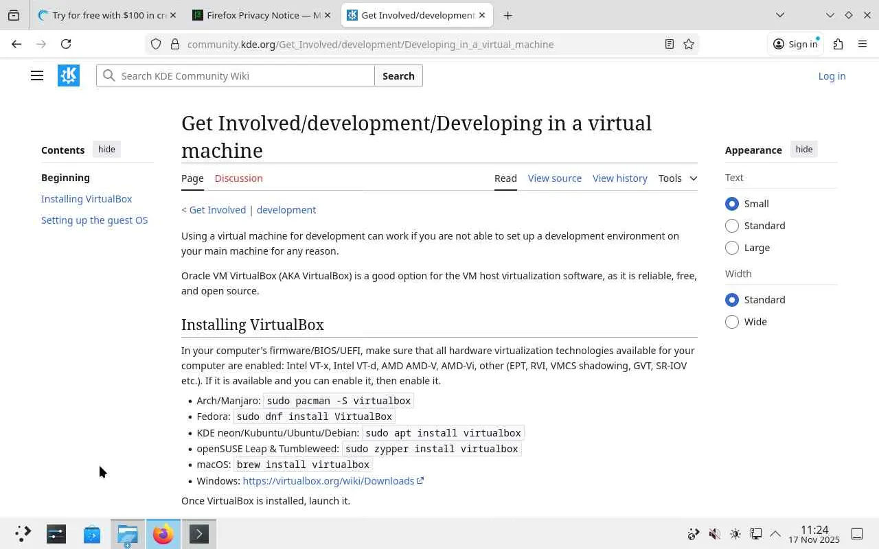
Task: Close the Get Involved/development tab
Action: tap(482, 15)
